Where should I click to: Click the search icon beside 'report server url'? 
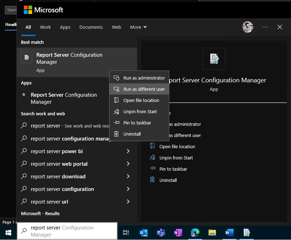(24, 201)
